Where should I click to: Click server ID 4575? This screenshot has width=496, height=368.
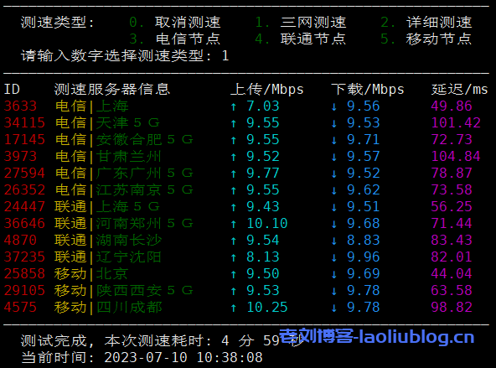(21, 308)
